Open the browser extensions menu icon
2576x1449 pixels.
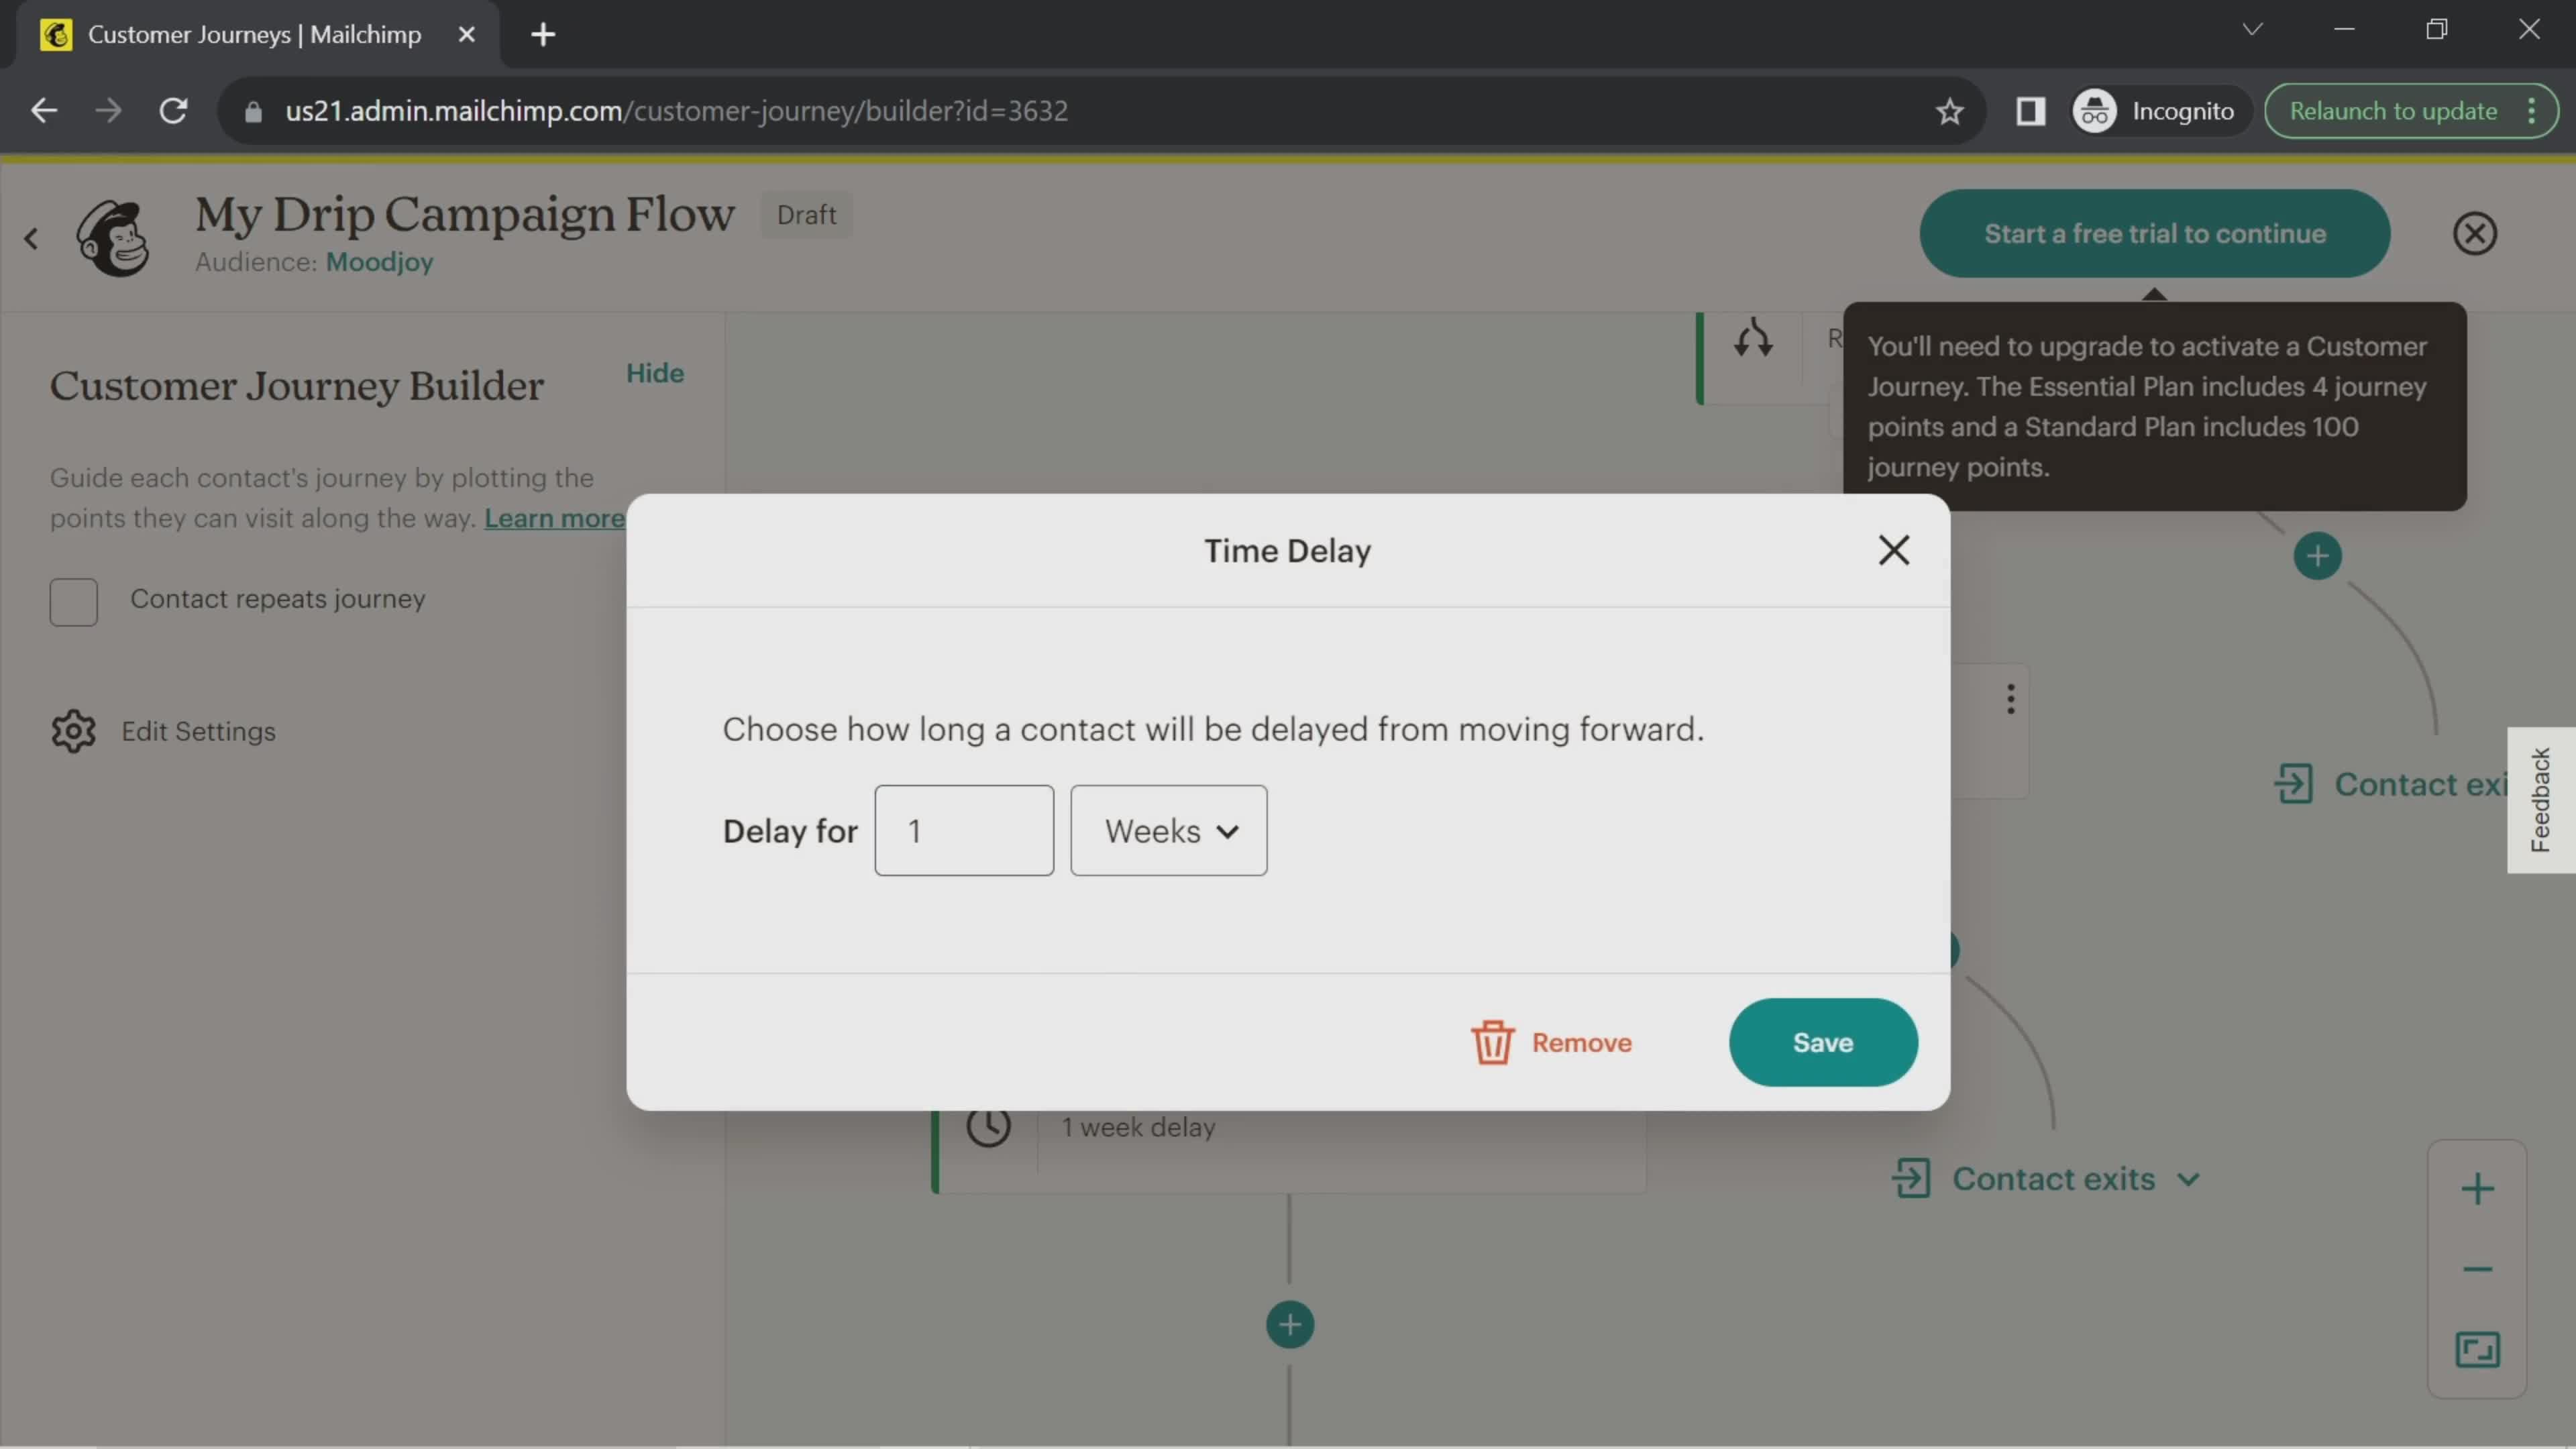(2031, 110)
